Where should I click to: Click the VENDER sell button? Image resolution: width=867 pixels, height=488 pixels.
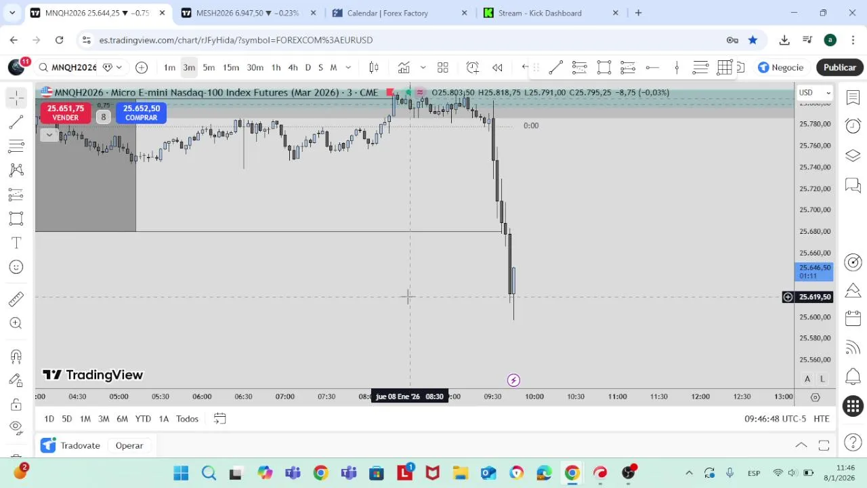(x=65, y=113)
